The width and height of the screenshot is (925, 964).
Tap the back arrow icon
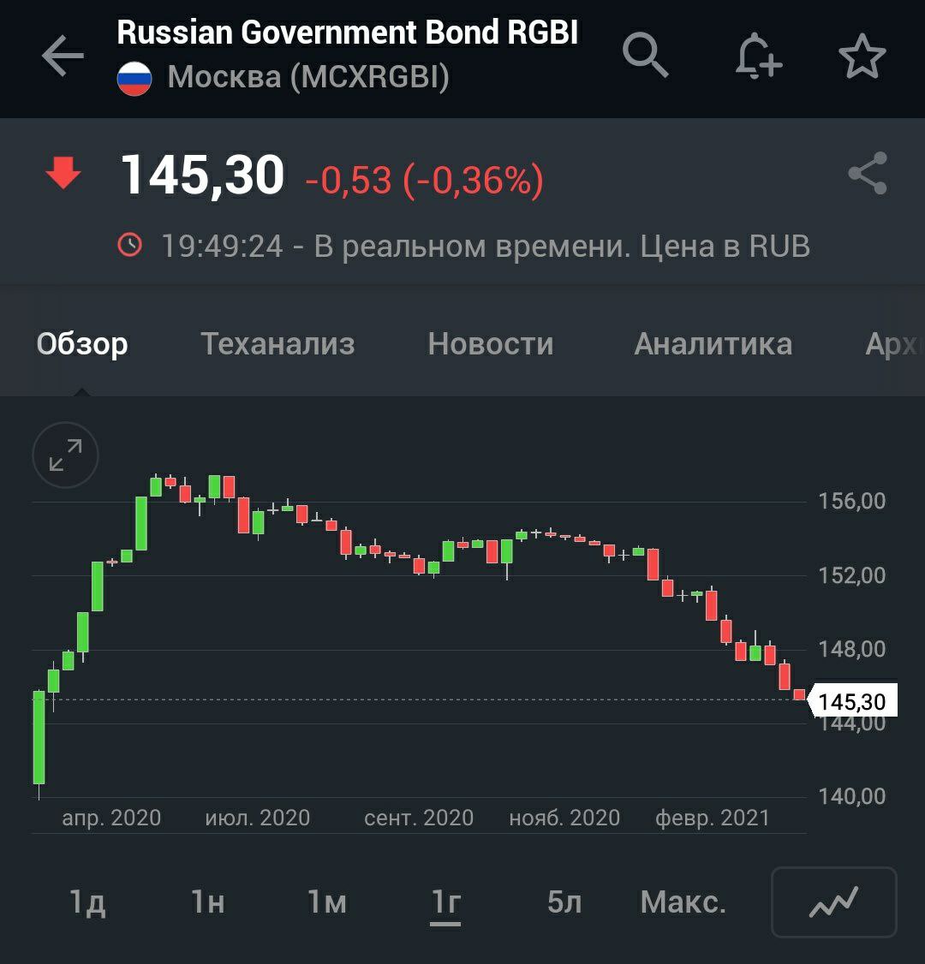(63, 57)
